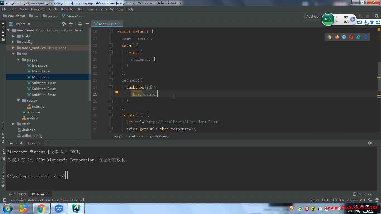381x214 pixels.
Task: Click the fold marker on line 16
Action: [x=111, y=31]
